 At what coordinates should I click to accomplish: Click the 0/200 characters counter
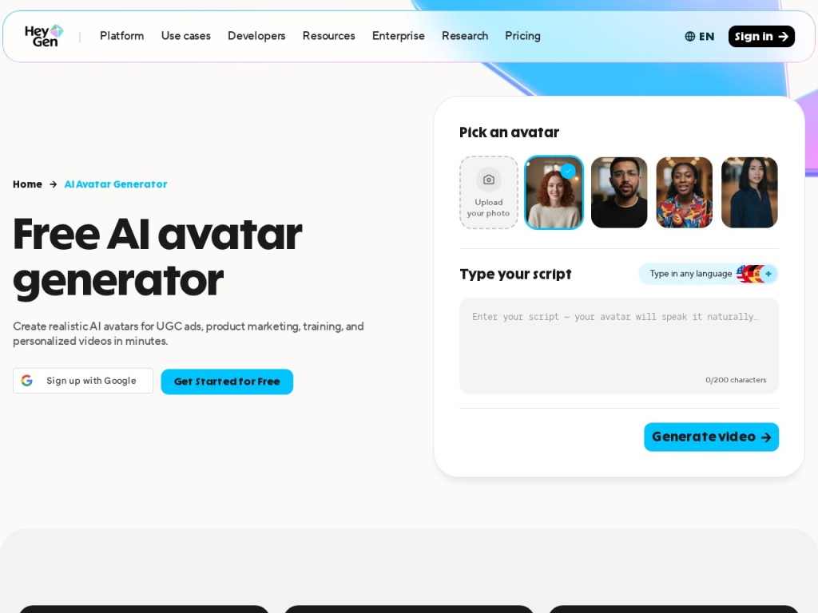(x=736, y=380)
